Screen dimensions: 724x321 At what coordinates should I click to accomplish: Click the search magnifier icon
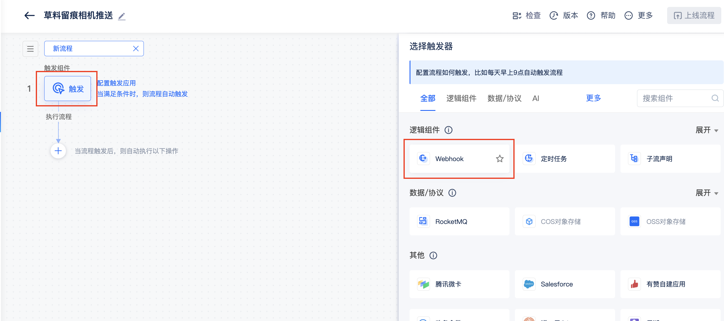[715, 98]
